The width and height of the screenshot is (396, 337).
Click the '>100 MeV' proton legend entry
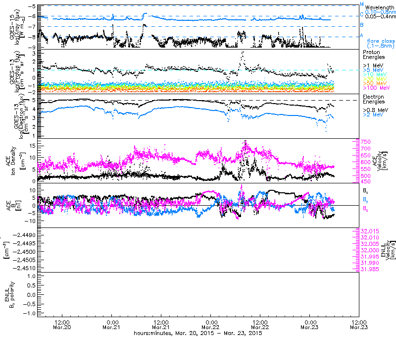tap(376, 88)
